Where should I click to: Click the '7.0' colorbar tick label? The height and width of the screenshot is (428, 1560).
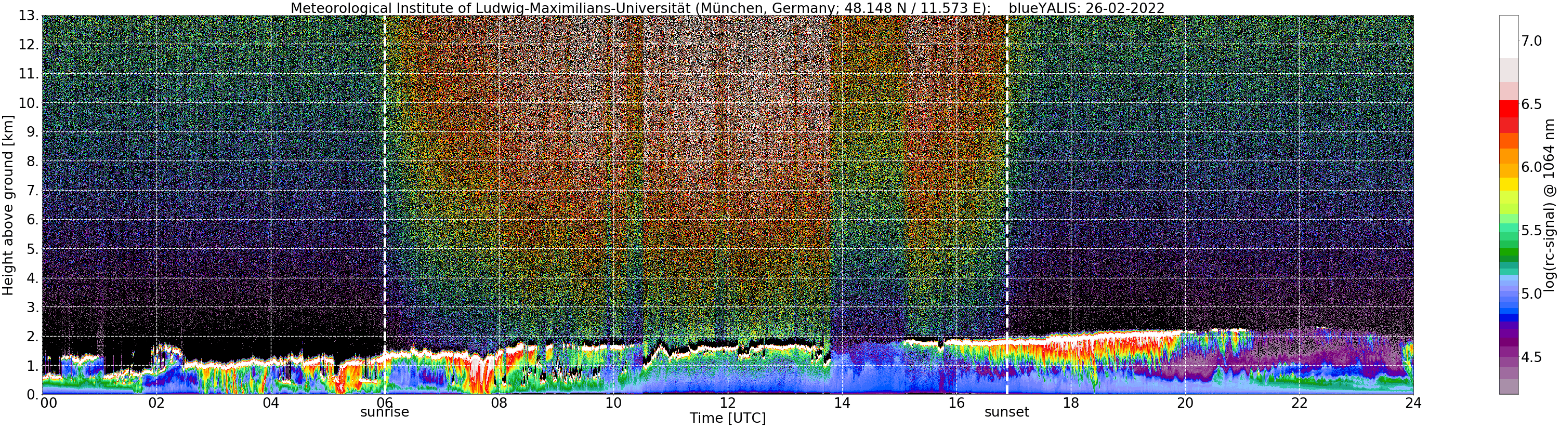1531,41
